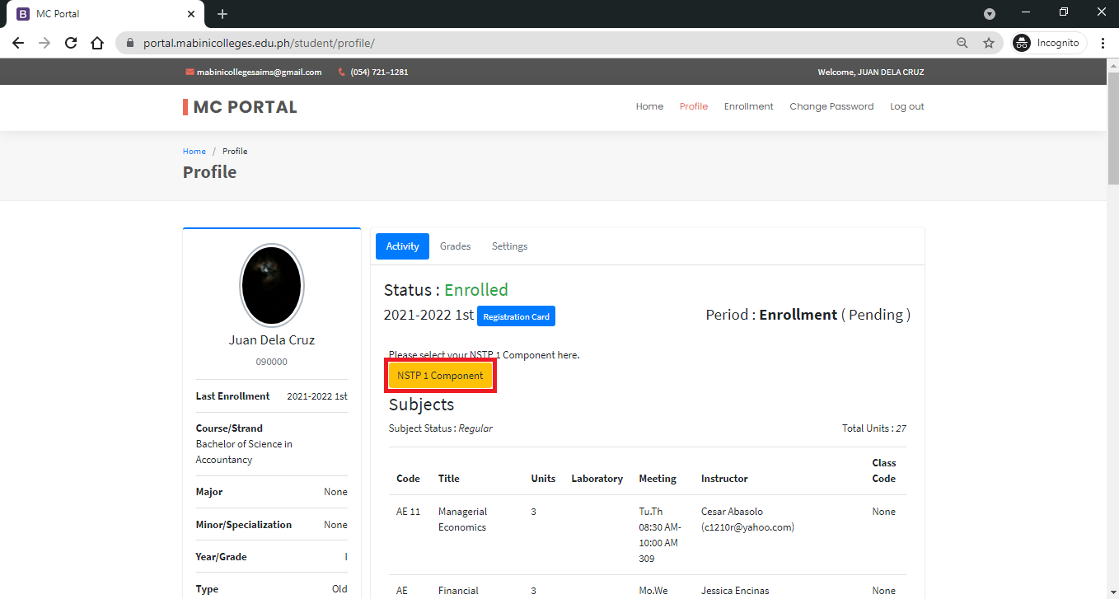Open Change Password from navigation

pyautogui.click(x=831, y=106)
